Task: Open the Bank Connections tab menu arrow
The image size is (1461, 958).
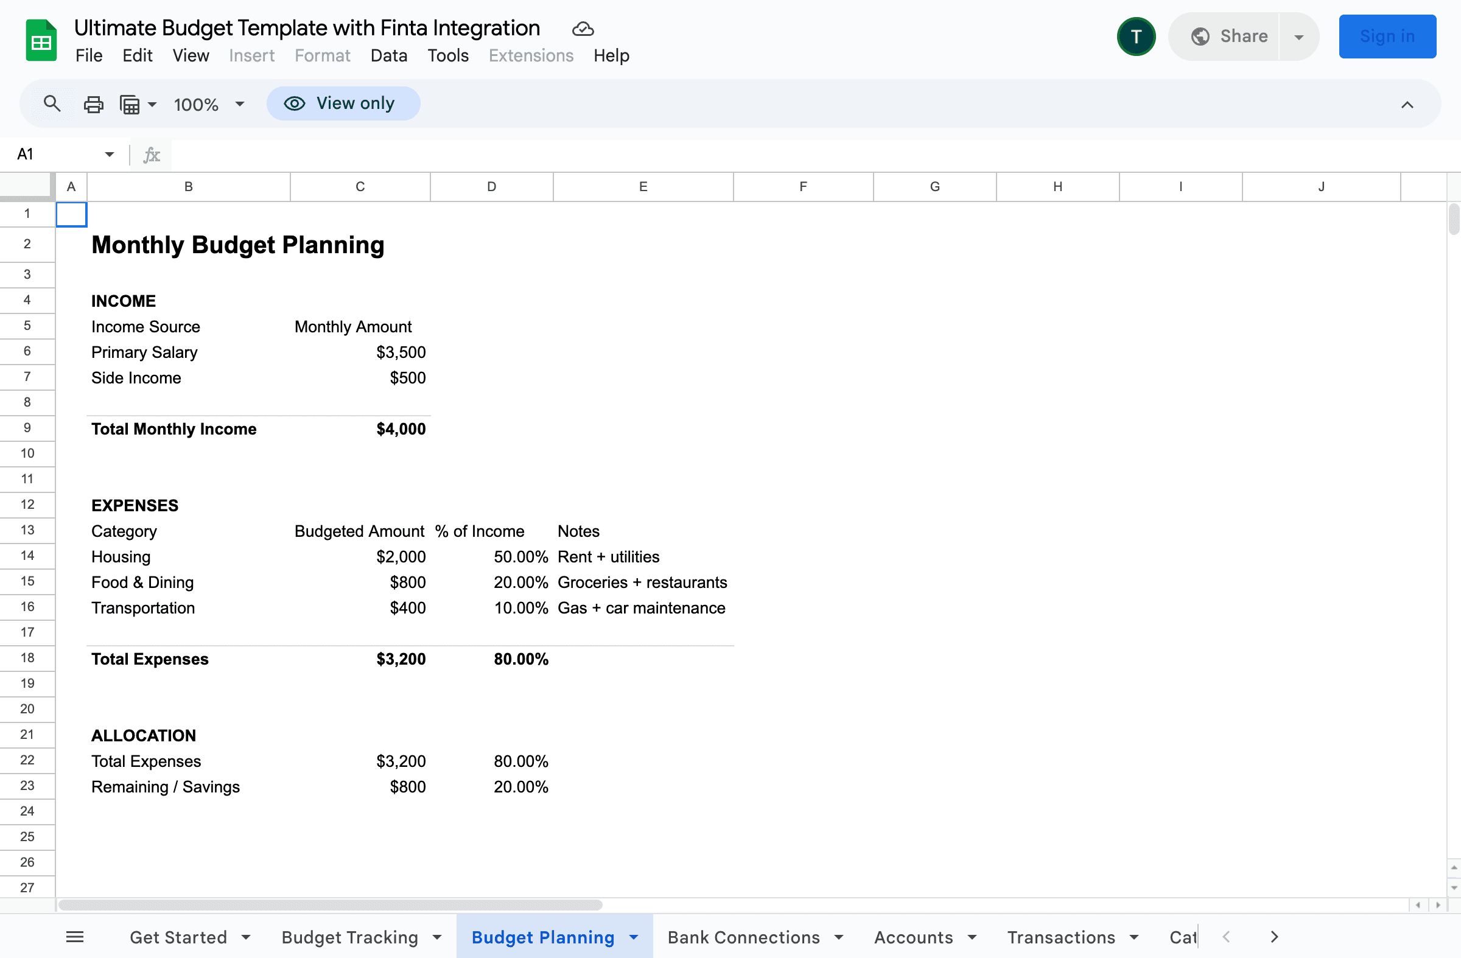Action: click(838, 937)
